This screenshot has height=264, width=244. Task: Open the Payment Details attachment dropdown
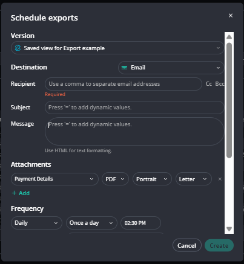tap(54, 179)
